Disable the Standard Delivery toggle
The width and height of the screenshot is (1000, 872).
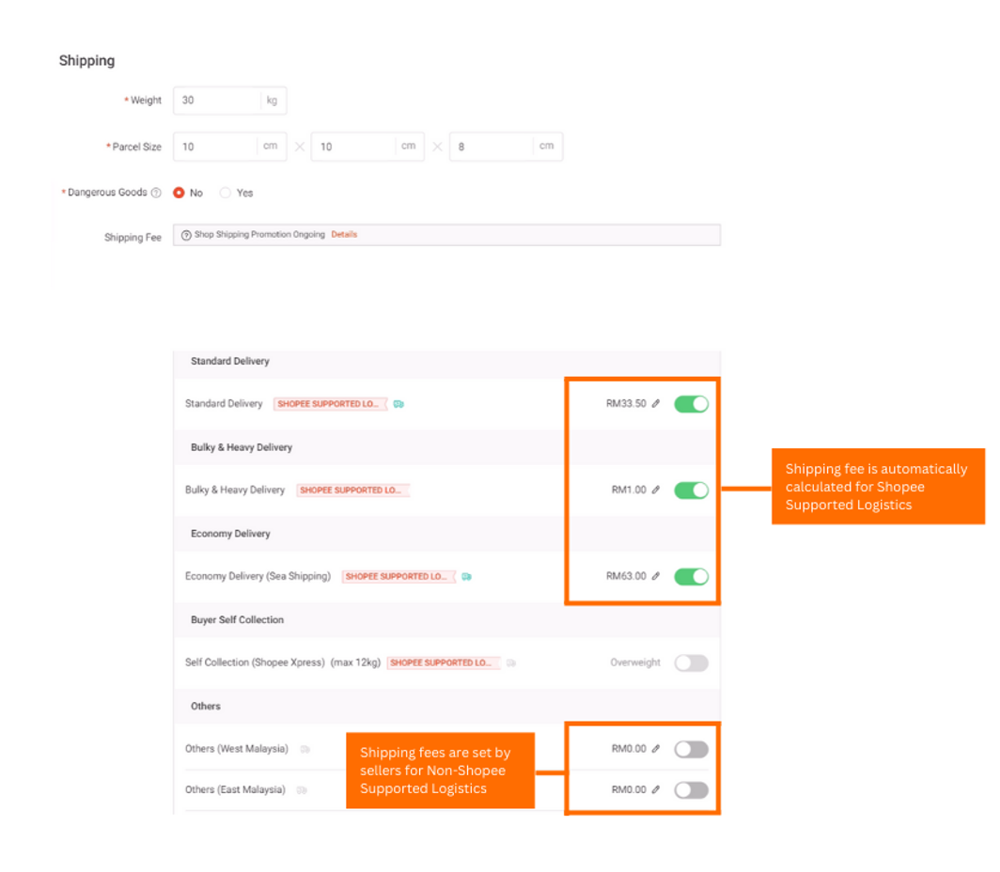coord(692,403)
